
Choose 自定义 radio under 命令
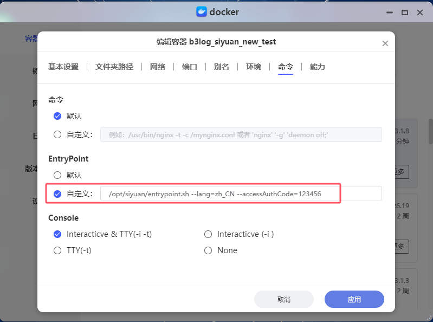click(x=57, y=134)
